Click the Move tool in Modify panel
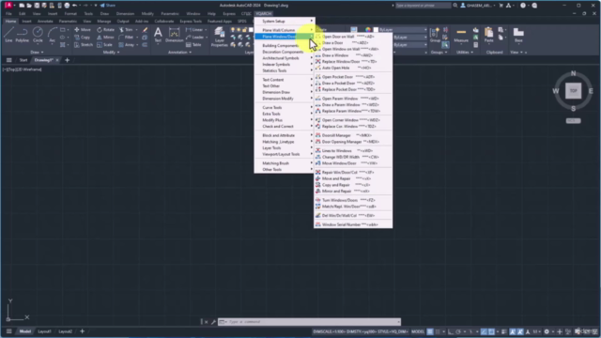The width and height of the screenshot is (601, 338). [x=83, y=29]
